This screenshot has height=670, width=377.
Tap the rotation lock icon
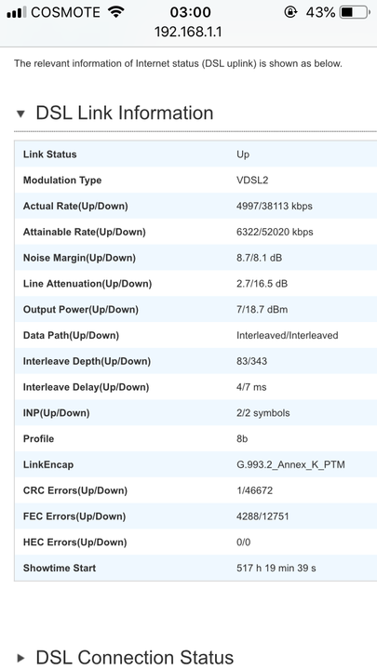(290, 12)
